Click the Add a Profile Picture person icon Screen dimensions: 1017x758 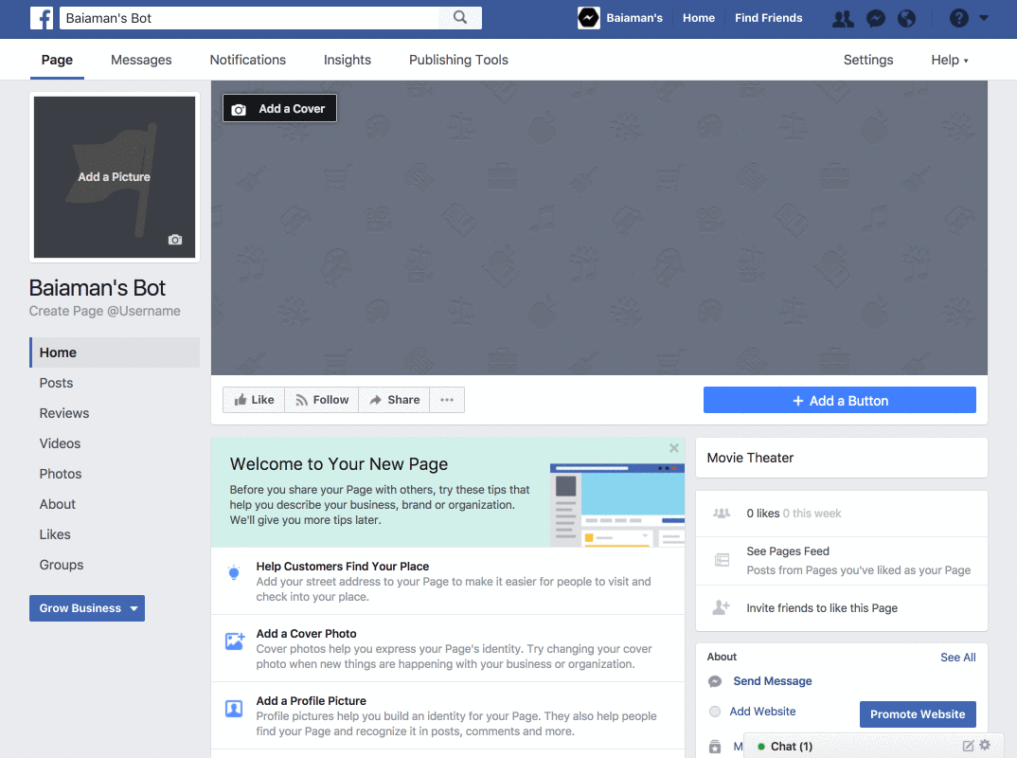point(234,708)
